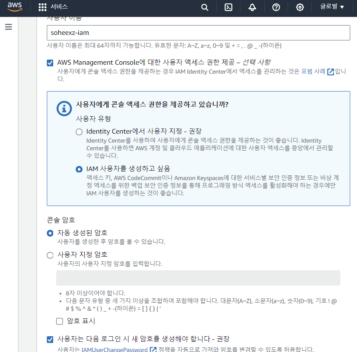Open settings gear in header
Image resolution: width=357 pixels, height=352 pixels.
click(x=300, y=7)
